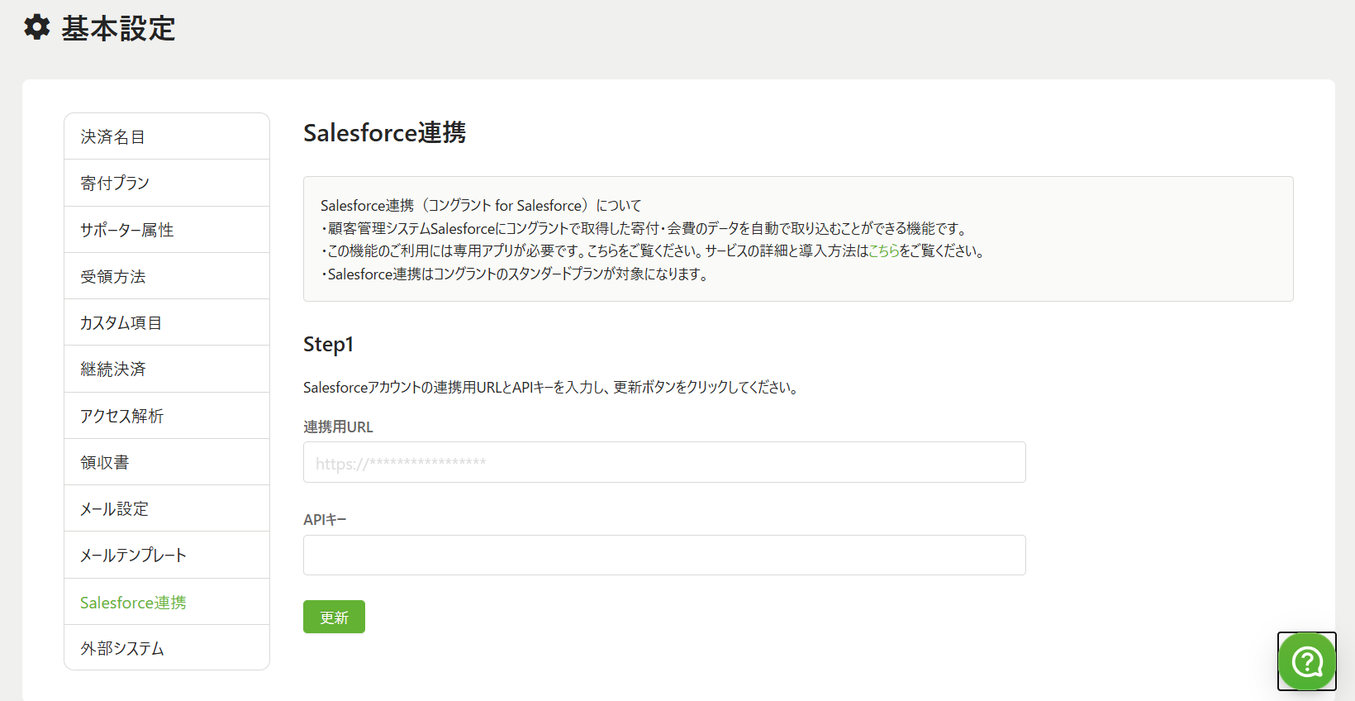Viewport: 1355px width, 701px height.
Task: Select the active Salesforce連携 sidebar item
Action: [167, 602]
